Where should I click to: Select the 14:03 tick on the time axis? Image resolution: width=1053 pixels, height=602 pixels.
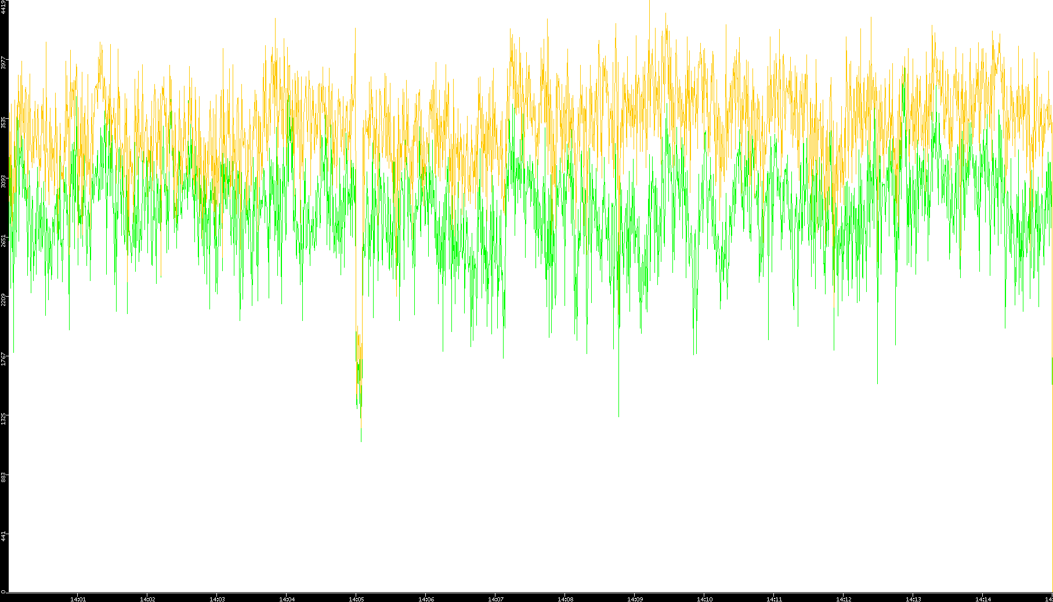pos(217,599)
